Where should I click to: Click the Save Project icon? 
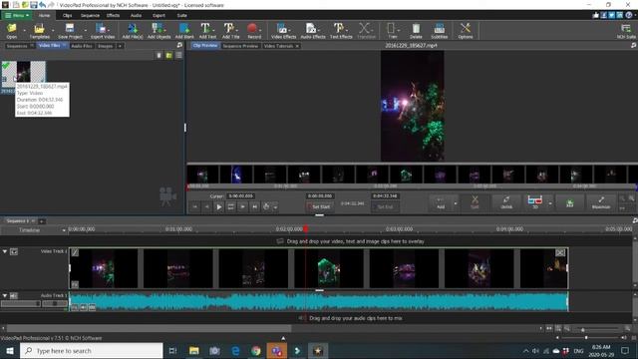pos(70,31)
